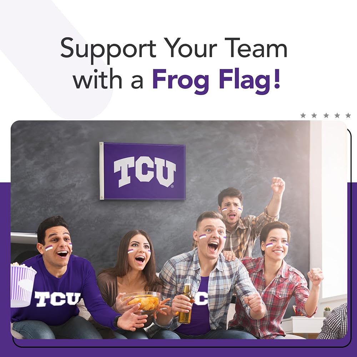The width and height of the screenshot is (357, 357).
Task: Click the second gray star in the row
Action: (314, 115)
